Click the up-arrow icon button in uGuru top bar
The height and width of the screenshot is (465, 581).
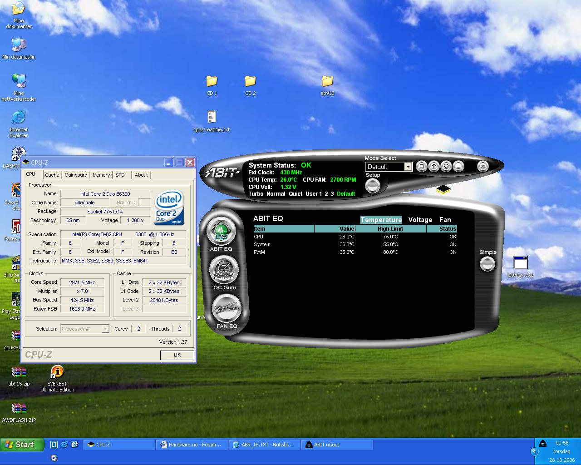(434, 167)
